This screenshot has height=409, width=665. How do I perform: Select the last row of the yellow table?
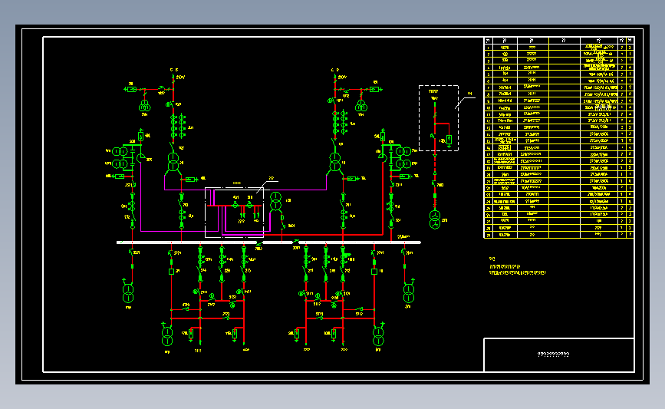click(559, 234)
